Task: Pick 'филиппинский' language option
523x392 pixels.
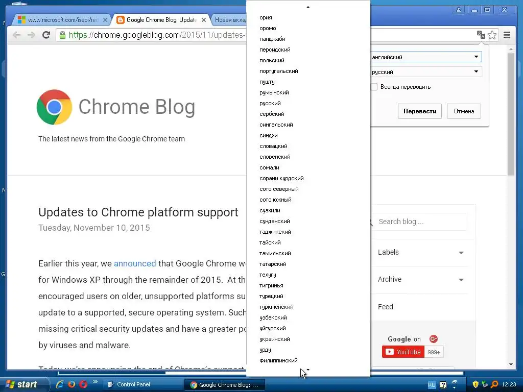Action: [308, 360]
